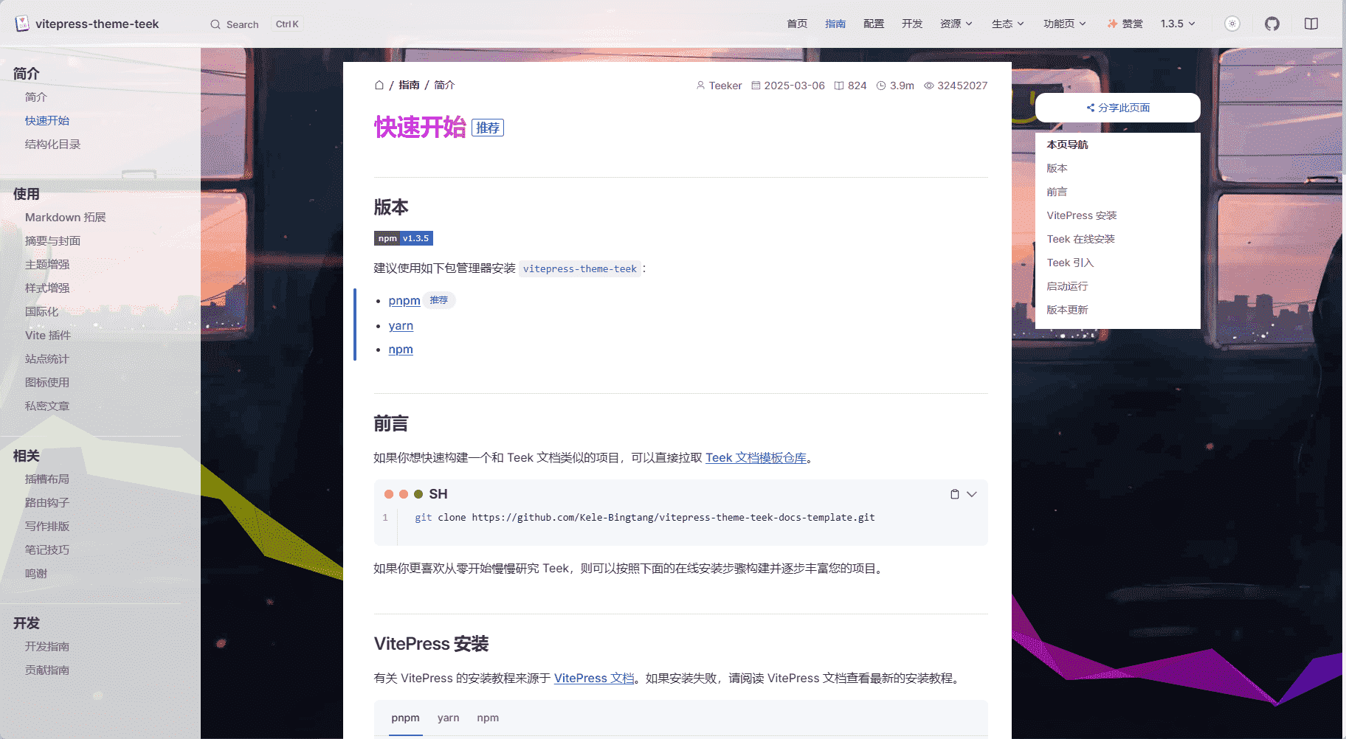Open the GitHub repository icon
Screen dimensions: 1346x739
[x=1272, y=24]
